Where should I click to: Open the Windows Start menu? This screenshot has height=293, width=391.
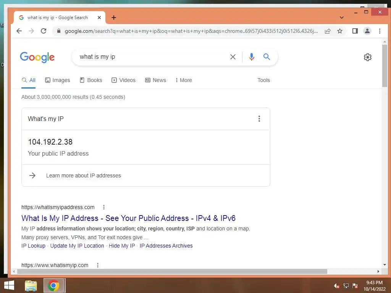tap(9, 285)
